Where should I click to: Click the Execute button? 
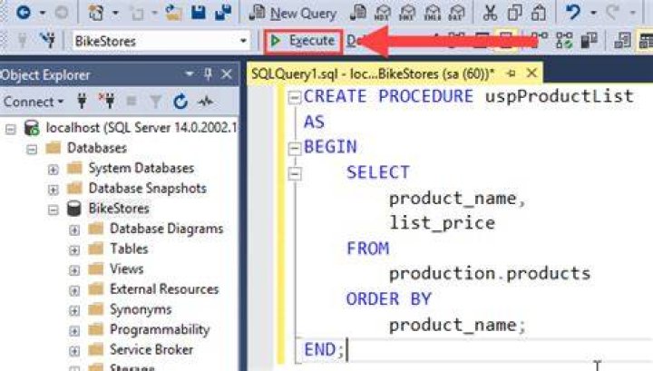(303, 41)
